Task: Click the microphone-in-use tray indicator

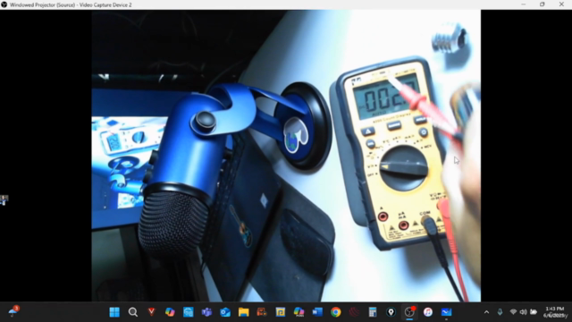Action: coord(500,312)
